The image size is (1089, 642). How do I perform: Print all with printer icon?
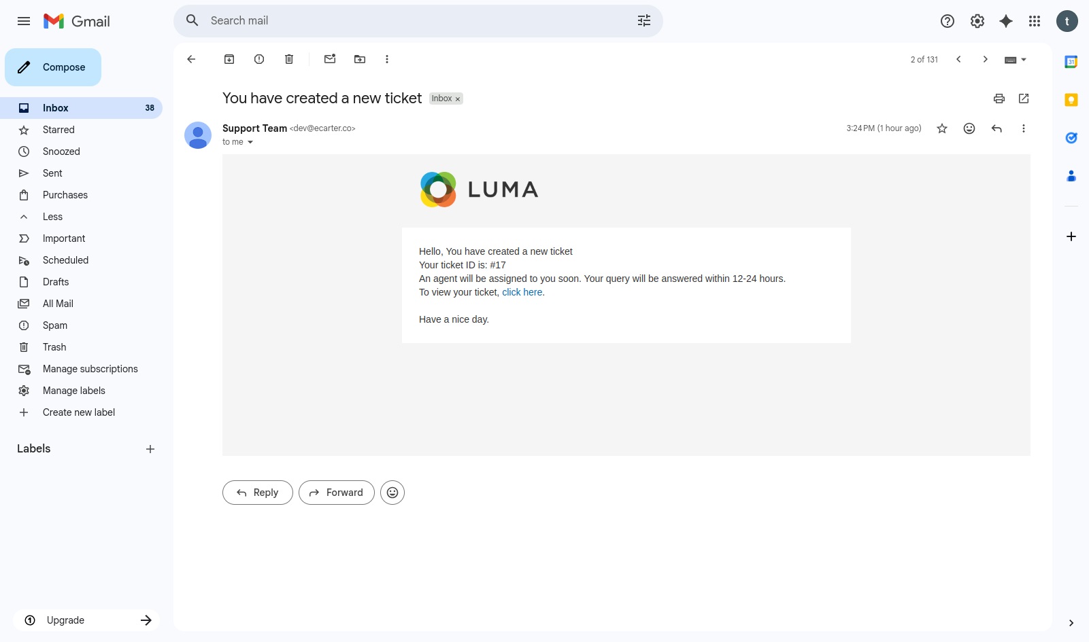999,99
